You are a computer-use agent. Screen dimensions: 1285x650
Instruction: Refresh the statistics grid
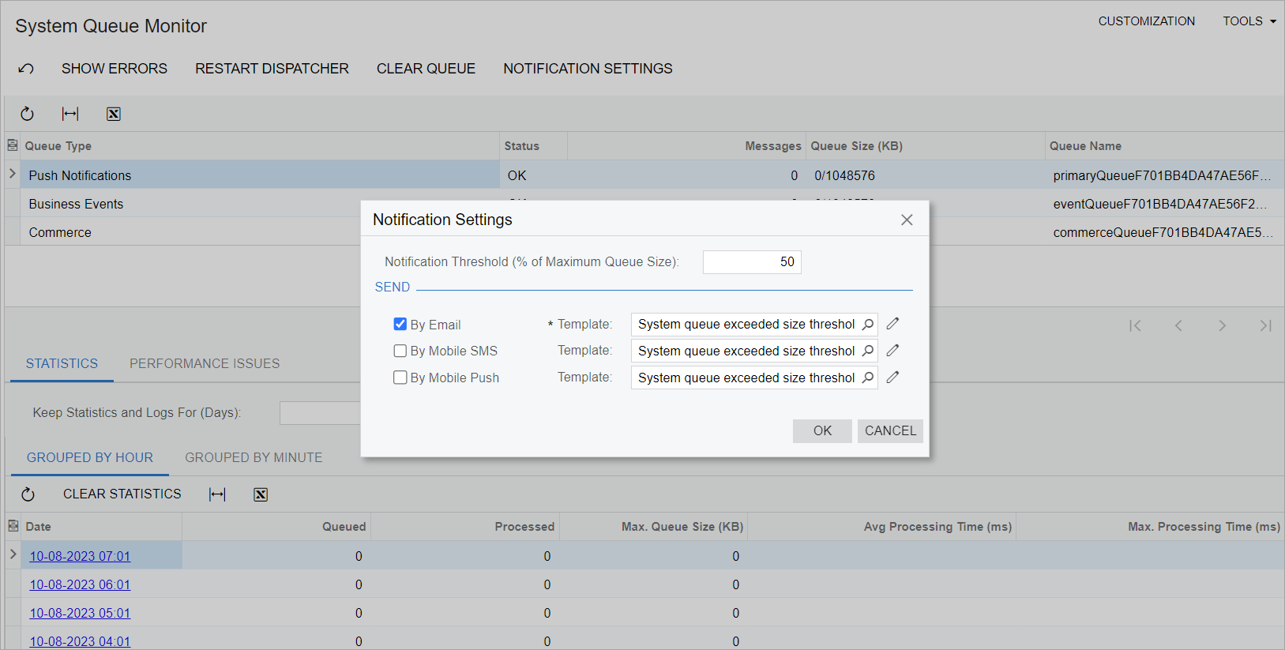[28, 494]
